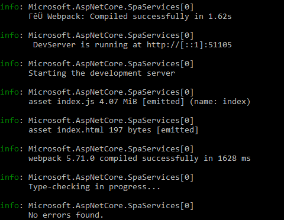Click the SpaServices line above 'asset index.html'
The width and height of the screenshot is (284, 220).
(111, 121)
